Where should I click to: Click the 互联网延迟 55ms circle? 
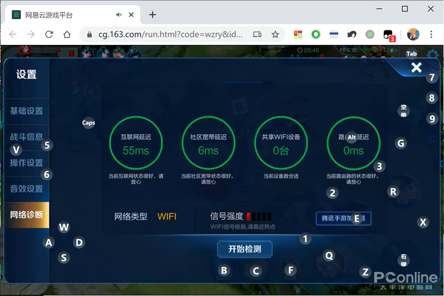(136, 143)
